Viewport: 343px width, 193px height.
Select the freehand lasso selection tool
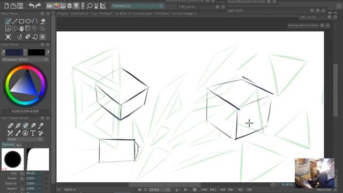click(14, 28)
